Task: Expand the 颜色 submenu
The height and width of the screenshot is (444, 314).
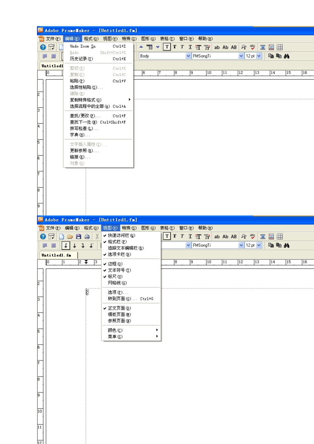Action: pyautogui.click(x=131, y=330)
